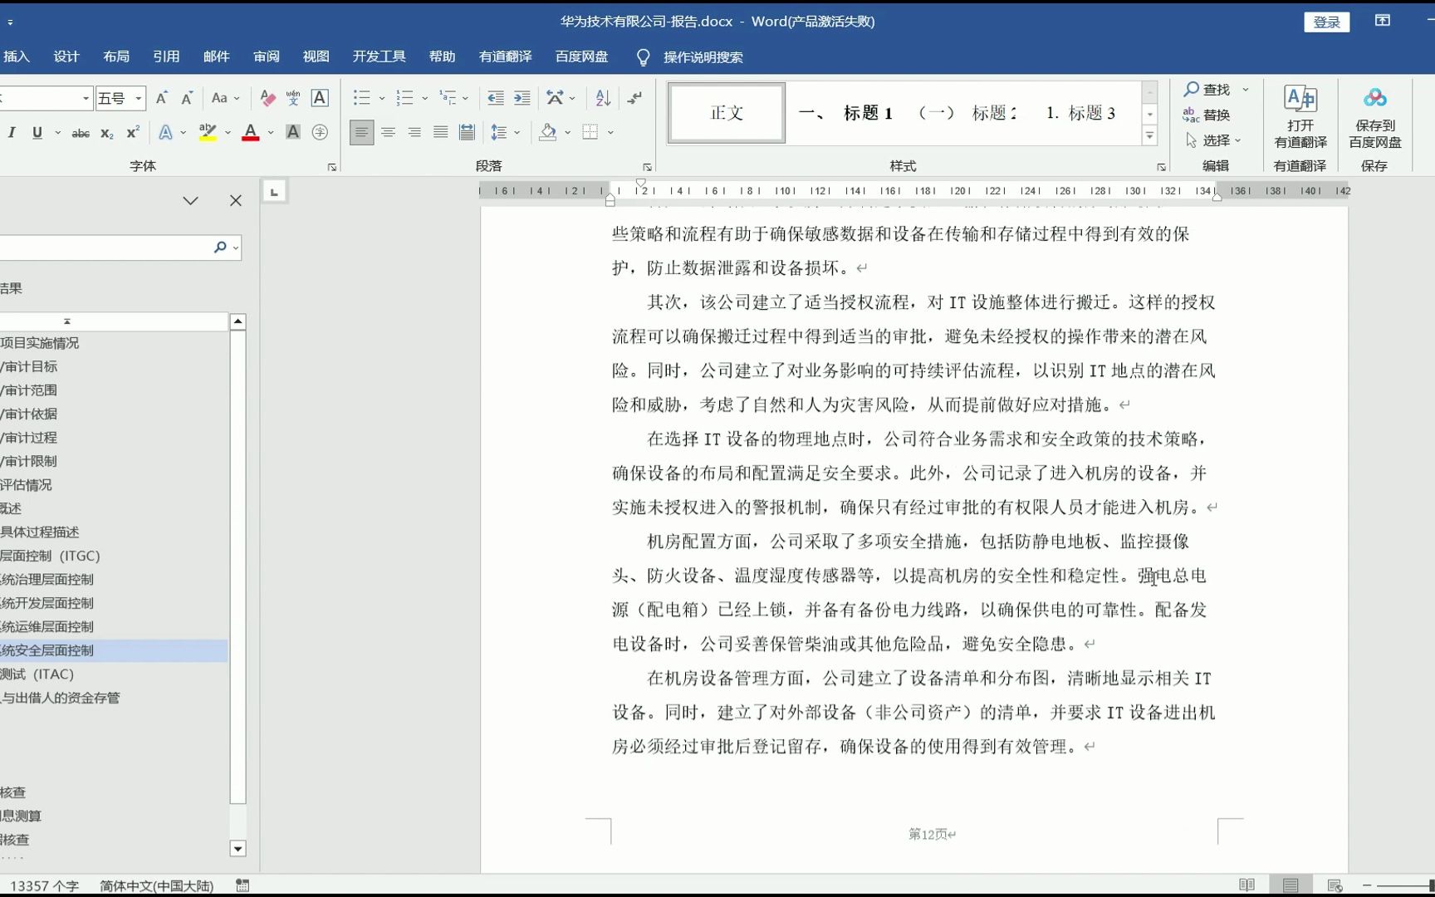Open borders dropdown arrow

click(611, 132)
